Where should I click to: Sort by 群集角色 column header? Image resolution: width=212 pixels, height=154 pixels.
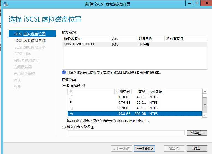151,39
